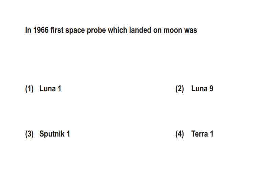
Task: Click the (1) option number
Action: click(x=29, y=89)
